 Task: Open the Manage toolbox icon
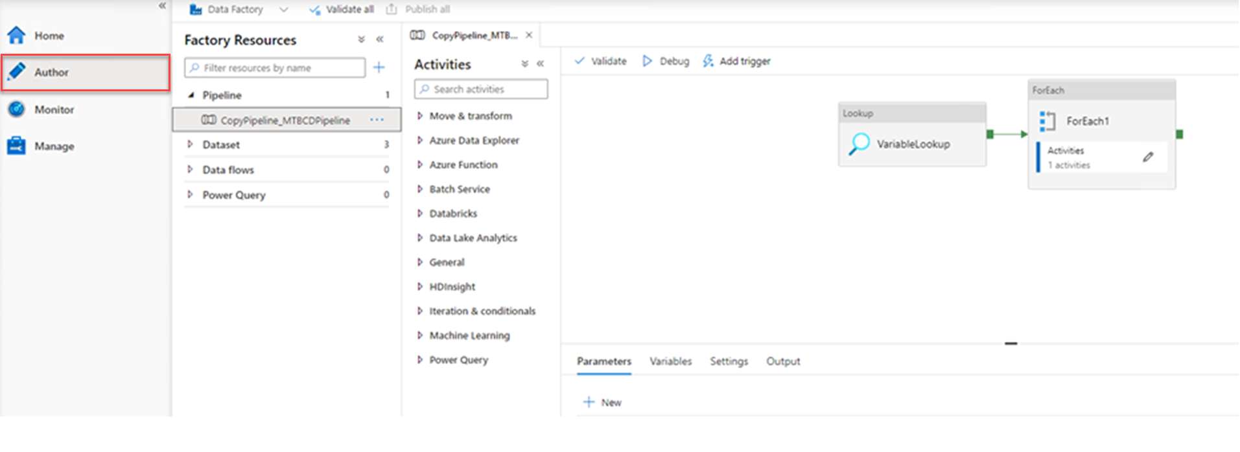pyautogui.click(x=16, y=146)
